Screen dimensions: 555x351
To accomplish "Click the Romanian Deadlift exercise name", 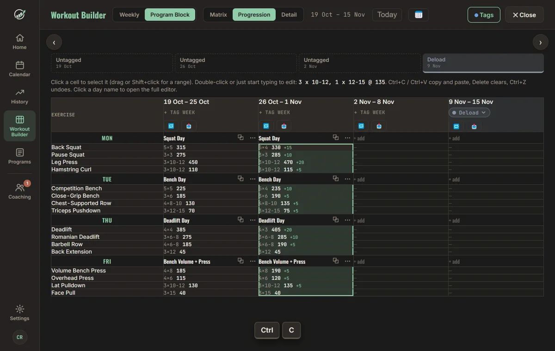I will 75,237.
